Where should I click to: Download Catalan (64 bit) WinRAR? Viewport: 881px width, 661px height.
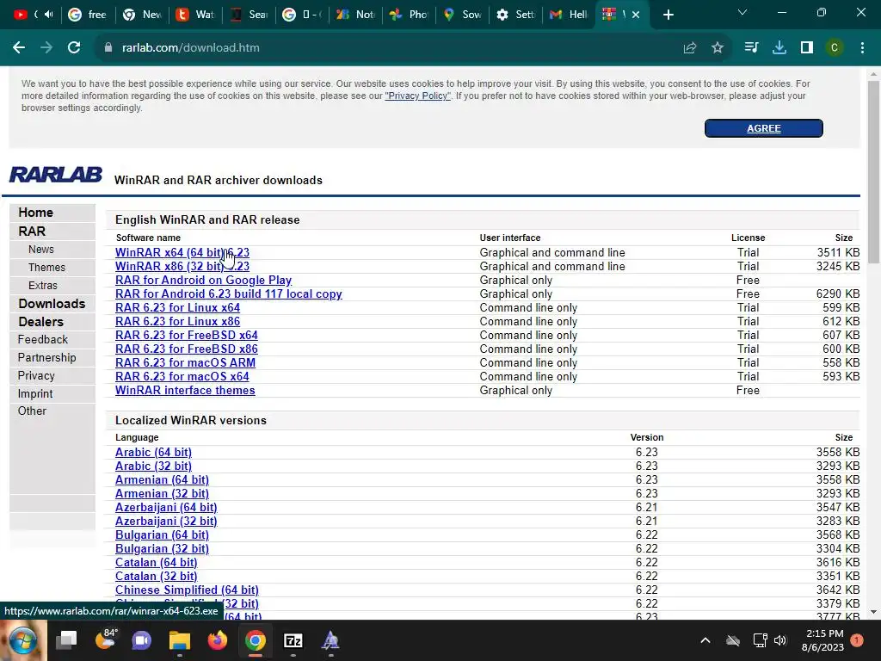(x=157, y=562)
